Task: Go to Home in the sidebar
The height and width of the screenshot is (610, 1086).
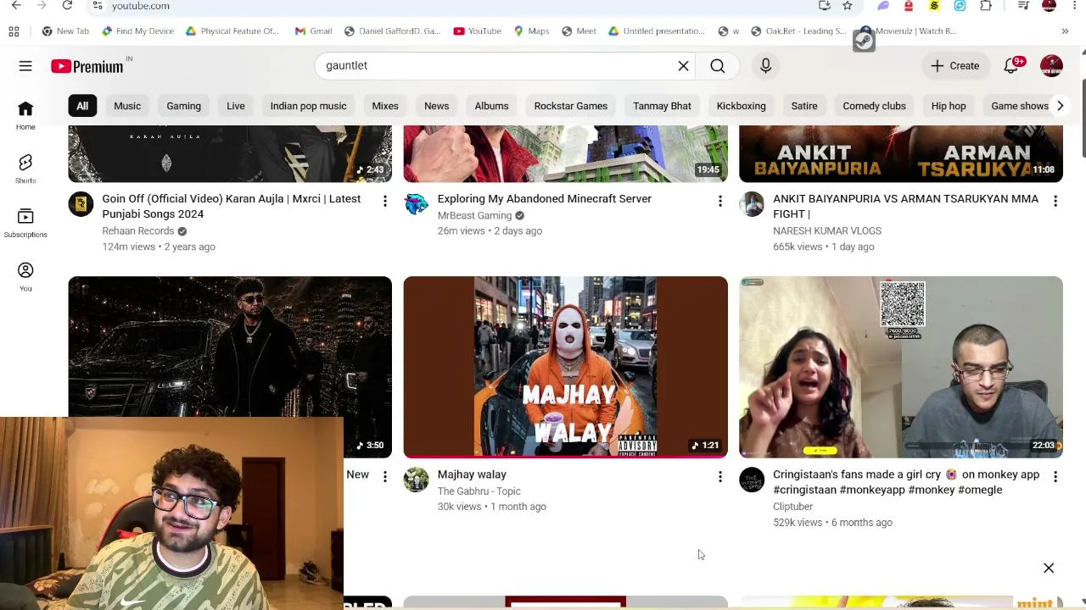Action: click(25, 115)
